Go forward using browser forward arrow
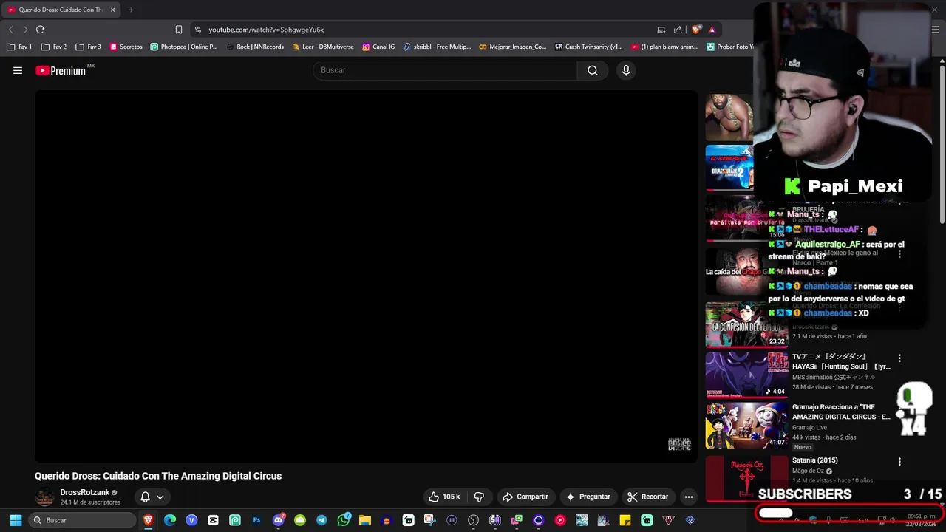946x532 pixels. coord(25,30)
